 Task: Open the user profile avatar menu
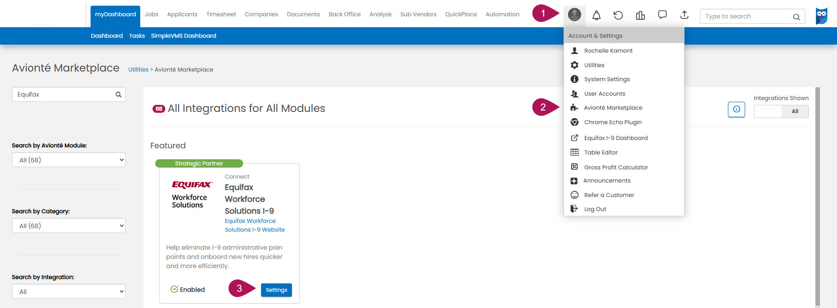574,15
